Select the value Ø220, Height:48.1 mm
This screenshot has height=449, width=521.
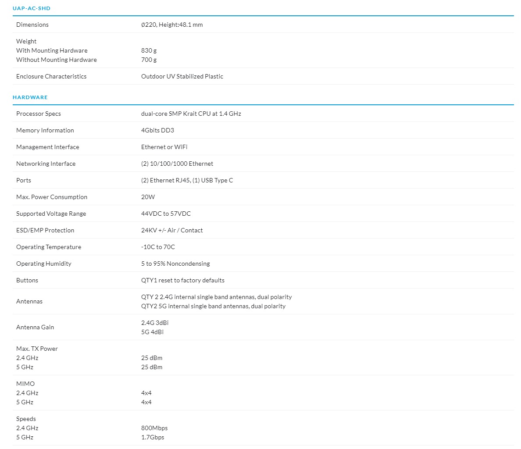(x=172, y=25)
